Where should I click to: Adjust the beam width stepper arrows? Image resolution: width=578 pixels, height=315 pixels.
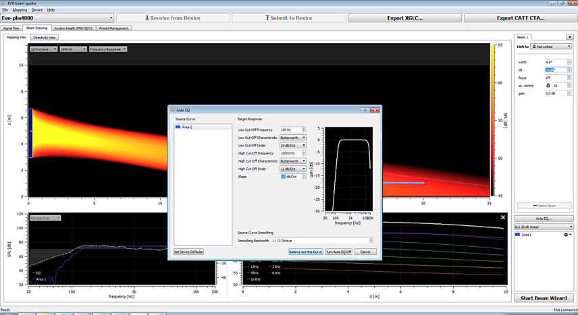[x=569, y=62]
